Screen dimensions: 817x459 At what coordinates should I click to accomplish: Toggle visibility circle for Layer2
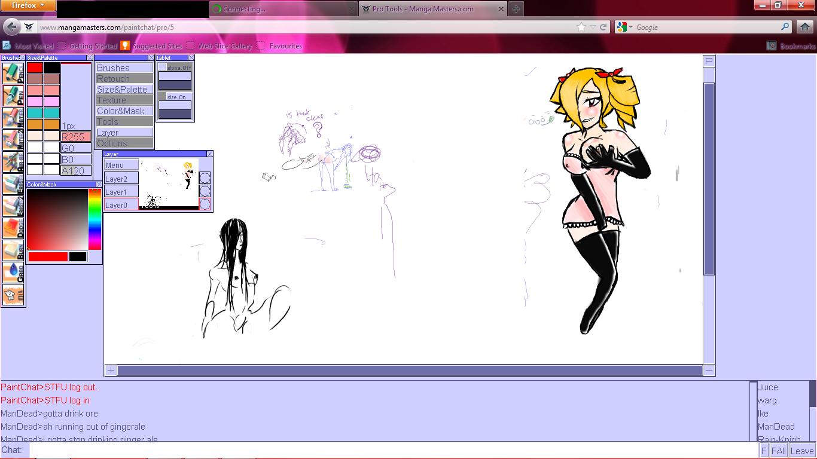tap(205, 178)
